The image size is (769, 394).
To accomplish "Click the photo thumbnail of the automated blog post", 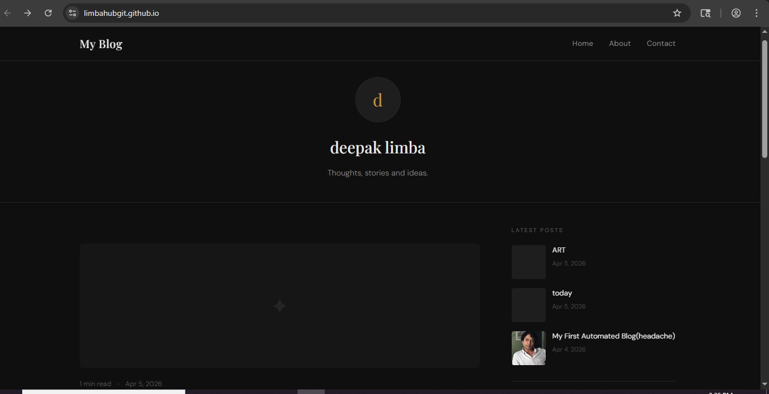I will (x=528, y=348).
